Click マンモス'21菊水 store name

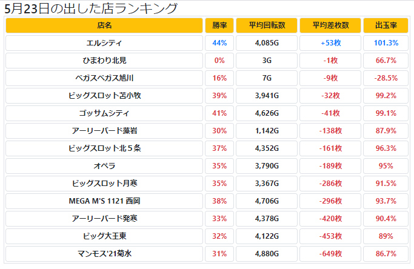[x=104, y=253]
